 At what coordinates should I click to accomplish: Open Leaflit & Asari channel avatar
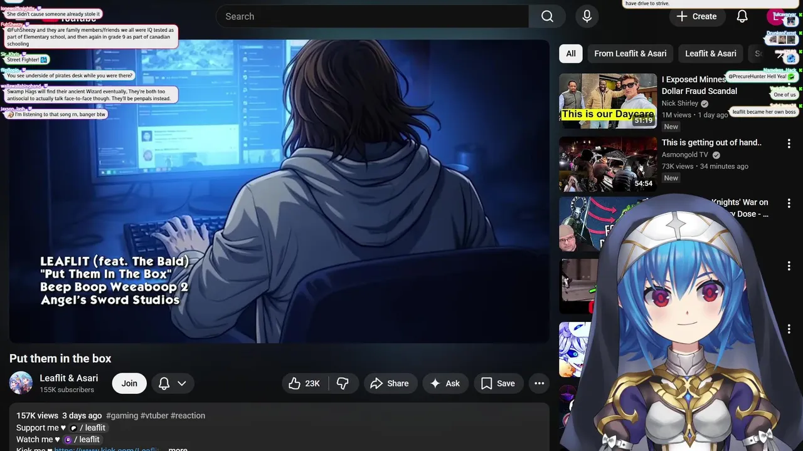21,383
